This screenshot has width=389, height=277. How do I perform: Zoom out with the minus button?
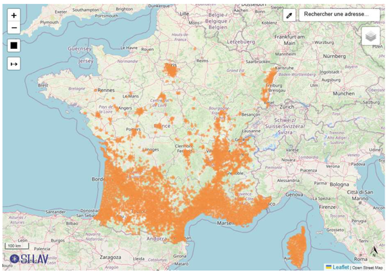pos(14,28)
